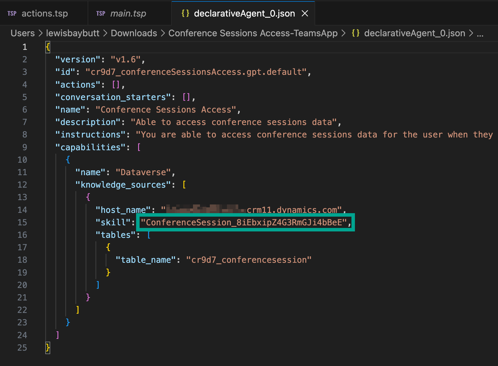Click the TSP icon on actions.tsp tab

click(12, 13)
